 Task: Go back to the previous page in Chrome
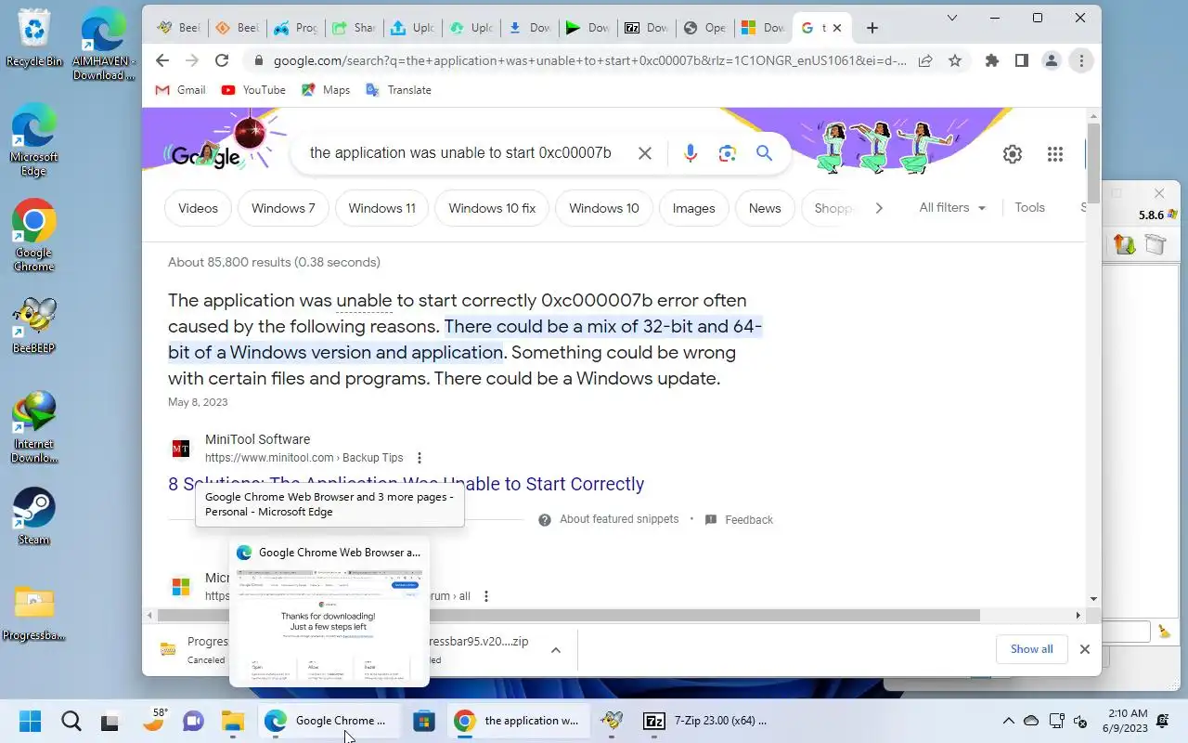coord(162,60)
